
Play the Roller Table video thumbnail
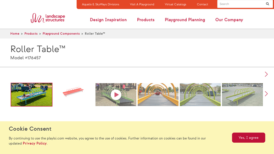[116, 94]
